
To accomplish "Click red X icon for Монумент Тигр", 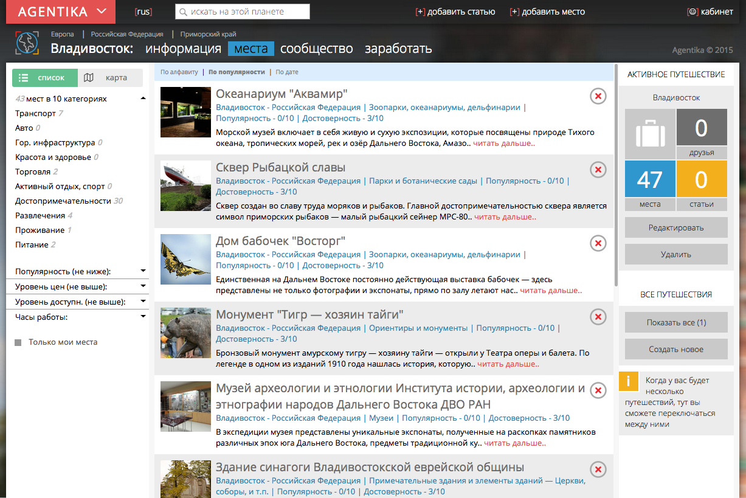I will pyautogui.click(x=598, y=317).
